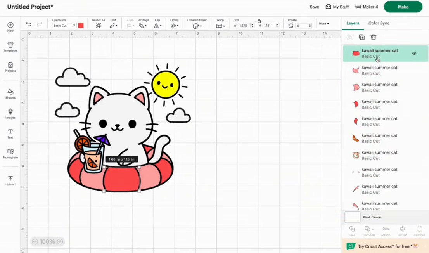Select the selected red float segment on canvas
Viewport: 429px width, 253px height.
pyautogui.click(x=122, y=179)
